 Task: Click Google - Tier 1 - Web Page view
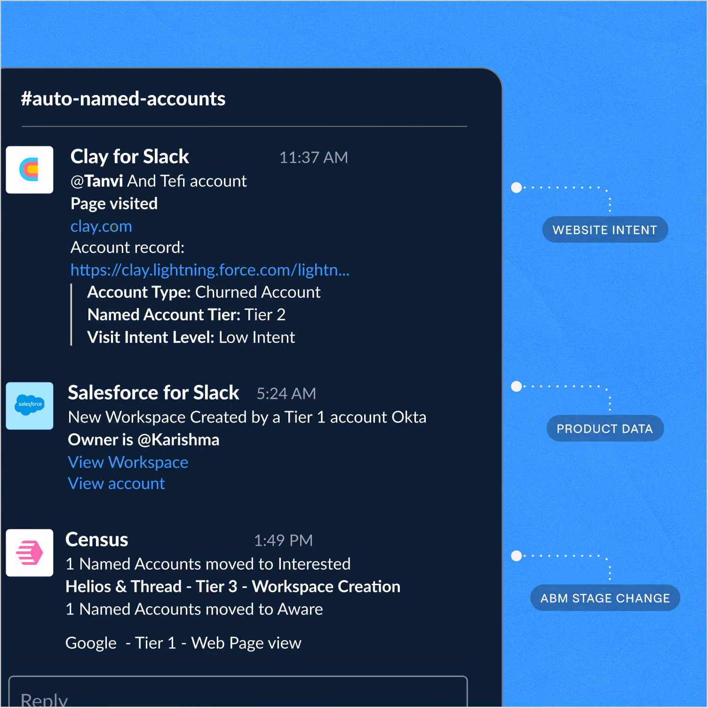tap(183, 643)
